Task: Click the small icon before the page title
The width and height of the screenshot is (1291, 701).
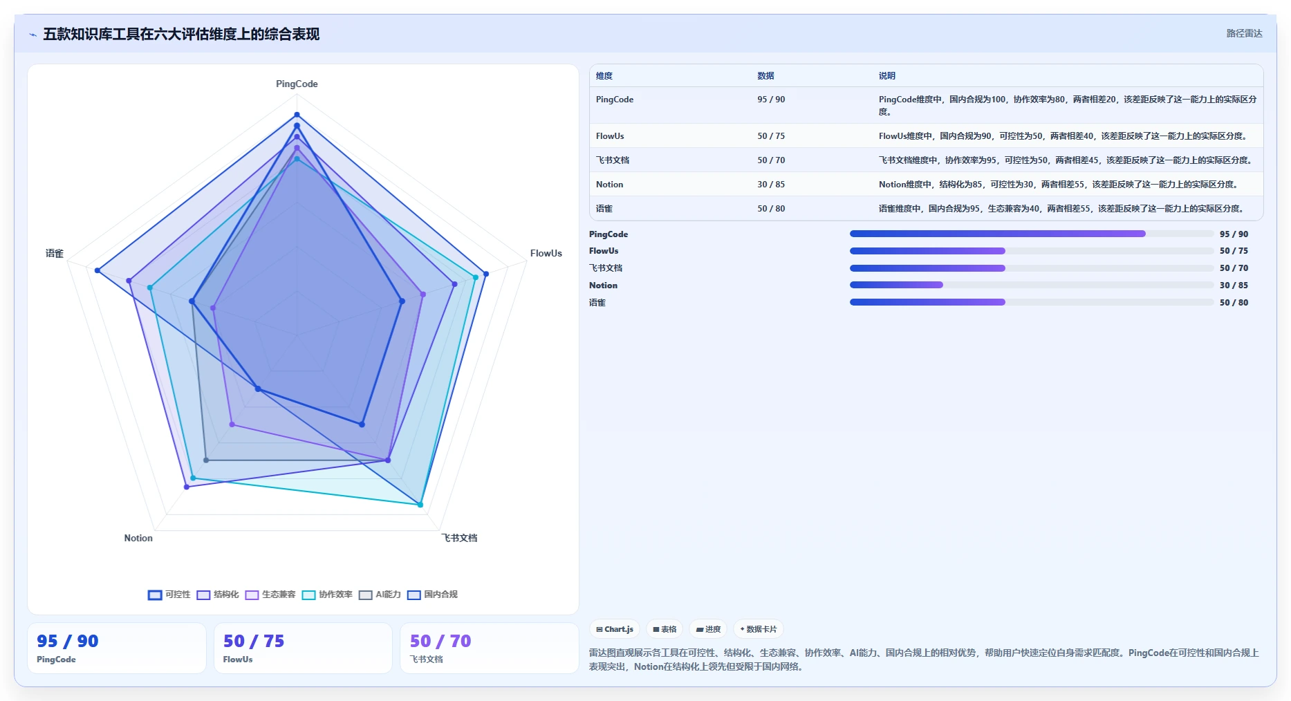Action: pyautogui.click(x=32, y=35)
